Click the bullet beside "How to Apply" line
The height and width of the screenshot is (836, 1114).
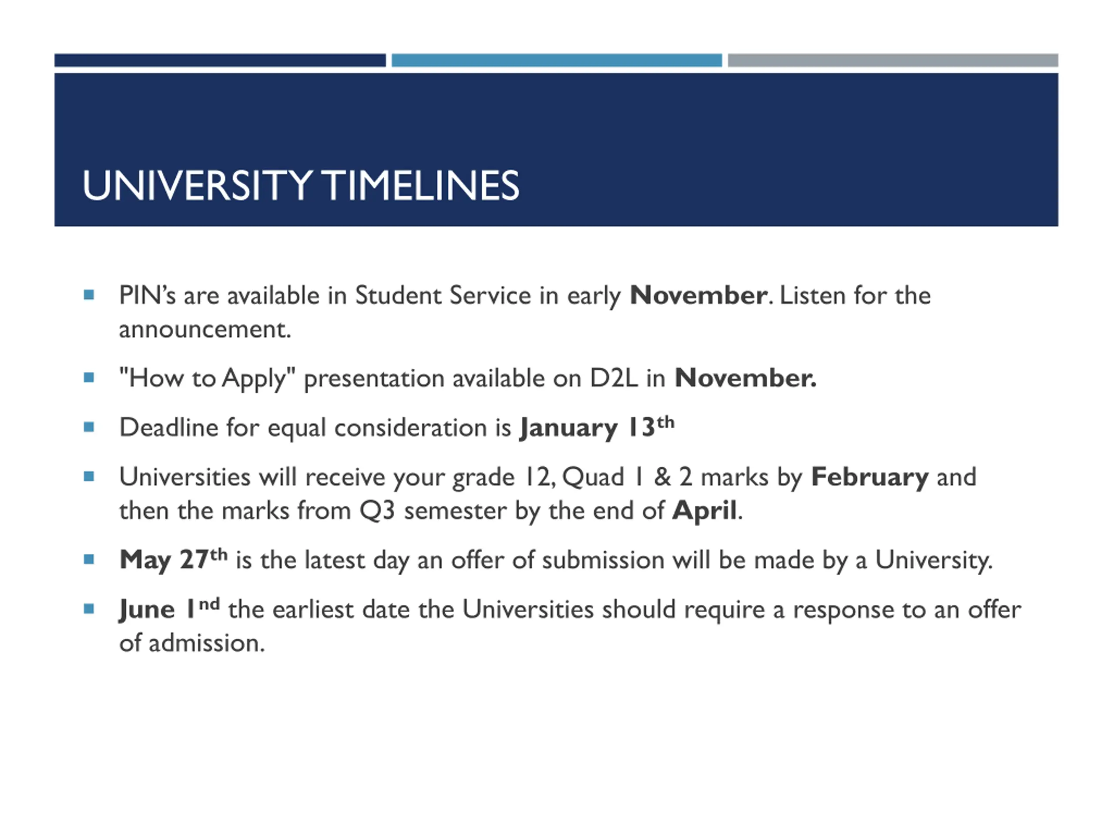click(89, 378)
